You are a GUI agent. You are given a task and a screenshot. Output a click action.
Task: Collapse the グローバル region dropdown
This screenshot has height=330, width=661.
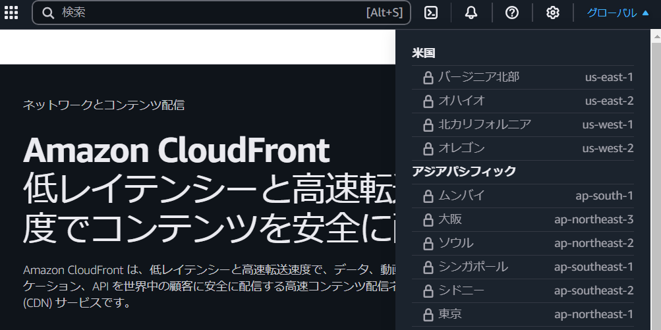click(618, 13)
